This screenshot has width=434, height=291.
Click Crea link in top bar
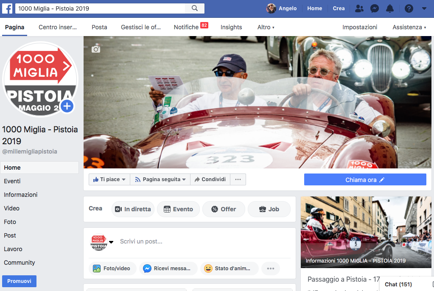pyautogui.click(x=339, y=8)
